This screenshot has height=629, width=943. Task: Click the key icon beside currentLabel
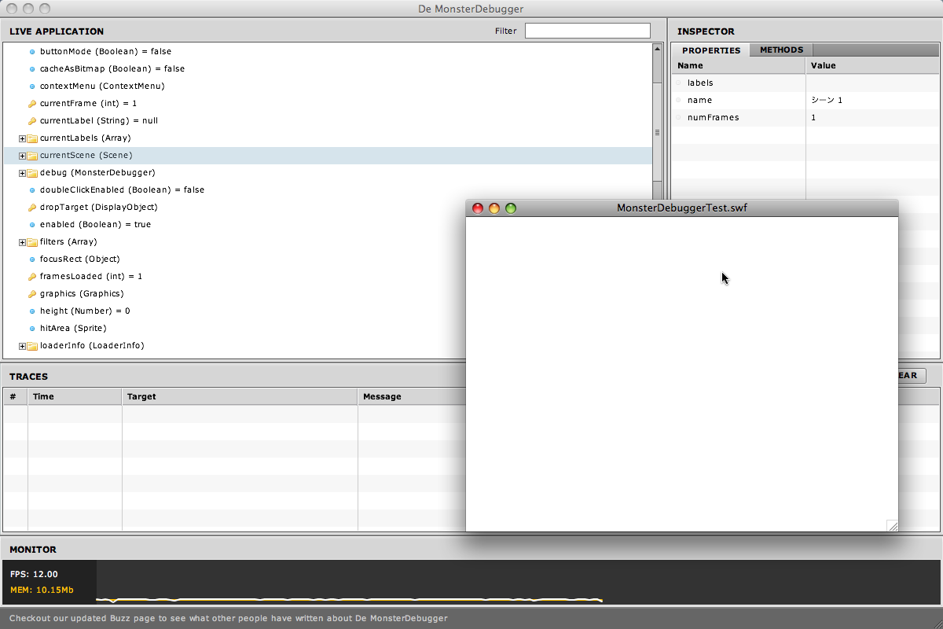[32, 121]
